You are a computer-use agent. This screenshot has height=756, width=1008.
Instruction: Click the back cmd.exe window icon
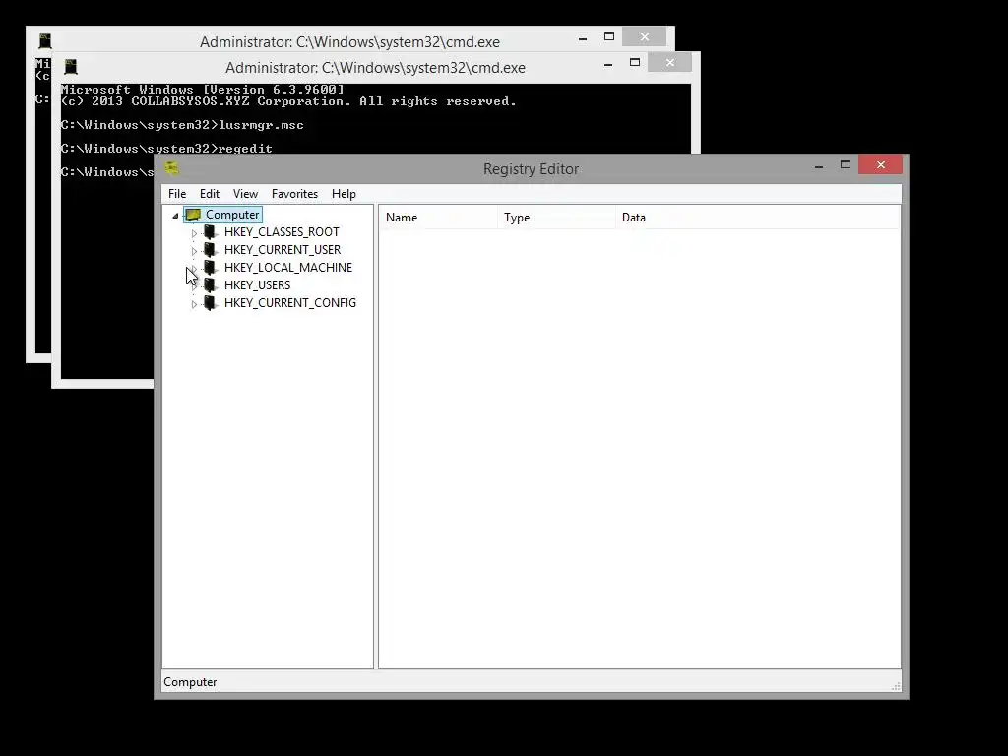point(45,41)
